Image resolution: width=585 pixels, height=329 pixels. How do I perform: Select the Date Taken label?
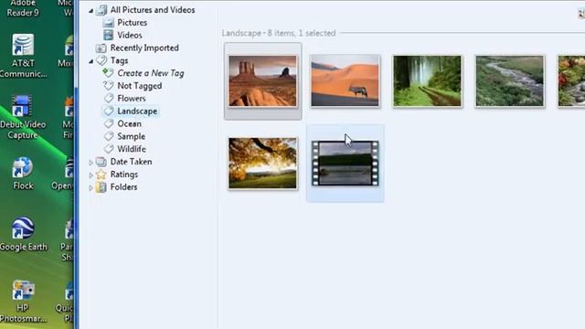(131, 162)
